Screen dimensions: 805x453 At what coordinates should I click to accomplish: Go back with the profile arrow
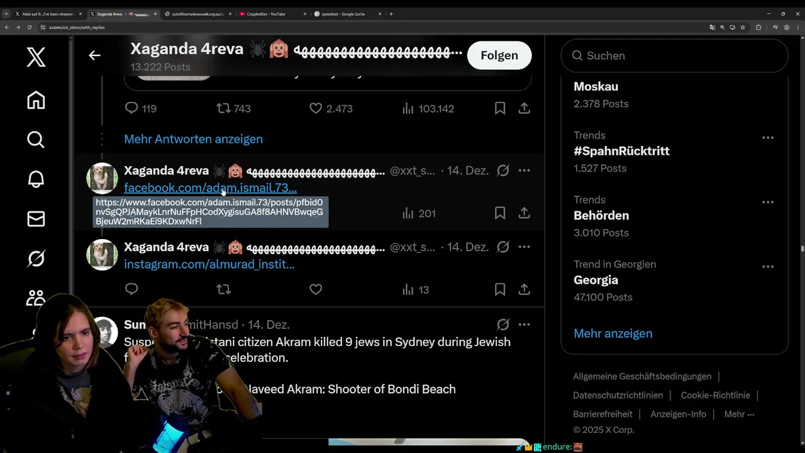[x=94, y=55]
